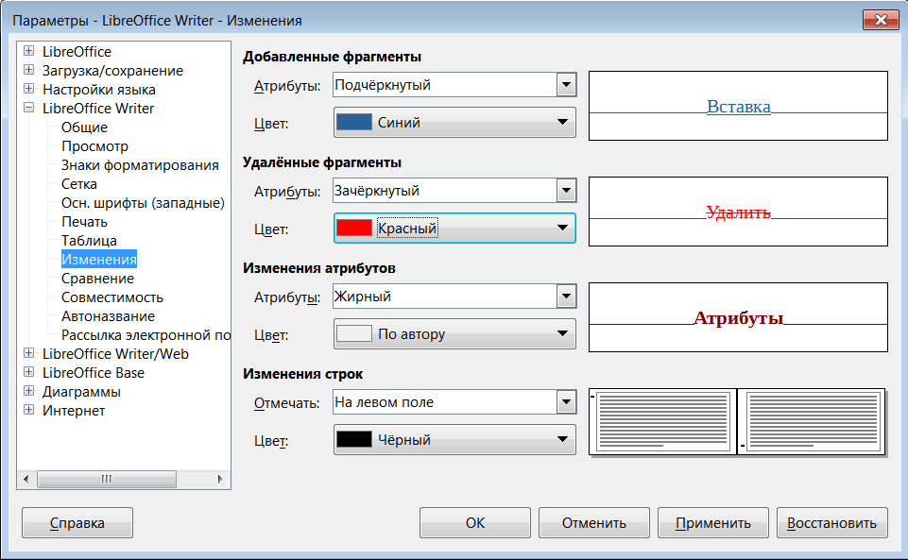Collapse the LibreOffice Writer node
The height and width of the screenshot is (560, 908).
coord(28,108)
